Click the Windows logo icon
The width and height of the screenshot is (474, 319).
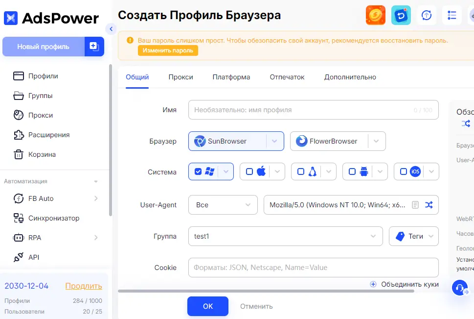point(210,172)
